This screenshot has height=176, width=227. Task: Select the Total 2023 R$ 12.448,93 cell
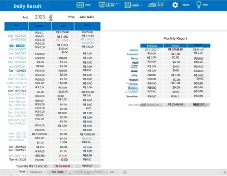pyautogui.click(x=175, y=105)
